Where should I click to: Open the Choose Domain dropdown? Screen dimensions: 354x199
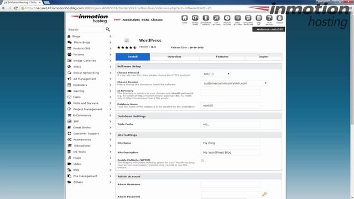pyautogui.click(x=234, y=83)
